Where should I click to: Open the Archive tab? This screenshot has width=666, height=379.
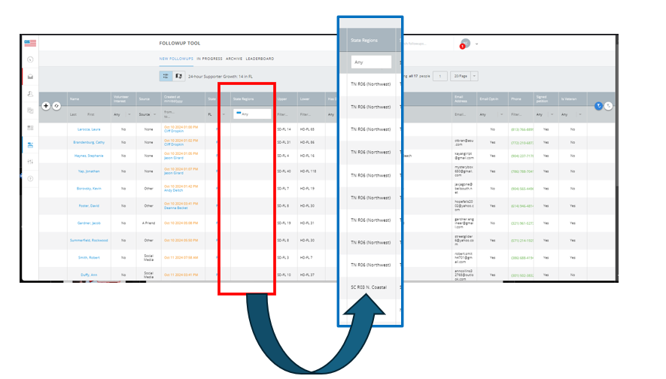point(234,59)
